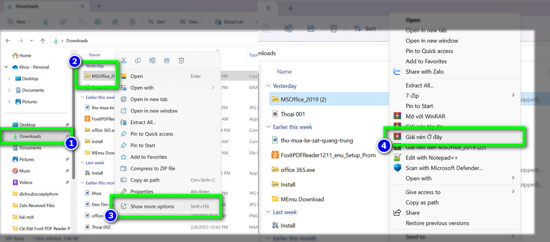The image size is (550, 242).
Task: Open recent locations chevron beside the Forward arrow
Action: pyautogui.click(x=32, y=41)
